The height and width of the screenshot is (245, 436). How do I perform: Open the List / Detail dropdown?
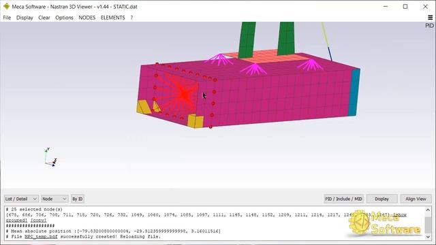pyautogui.click(x=21, y=199)
